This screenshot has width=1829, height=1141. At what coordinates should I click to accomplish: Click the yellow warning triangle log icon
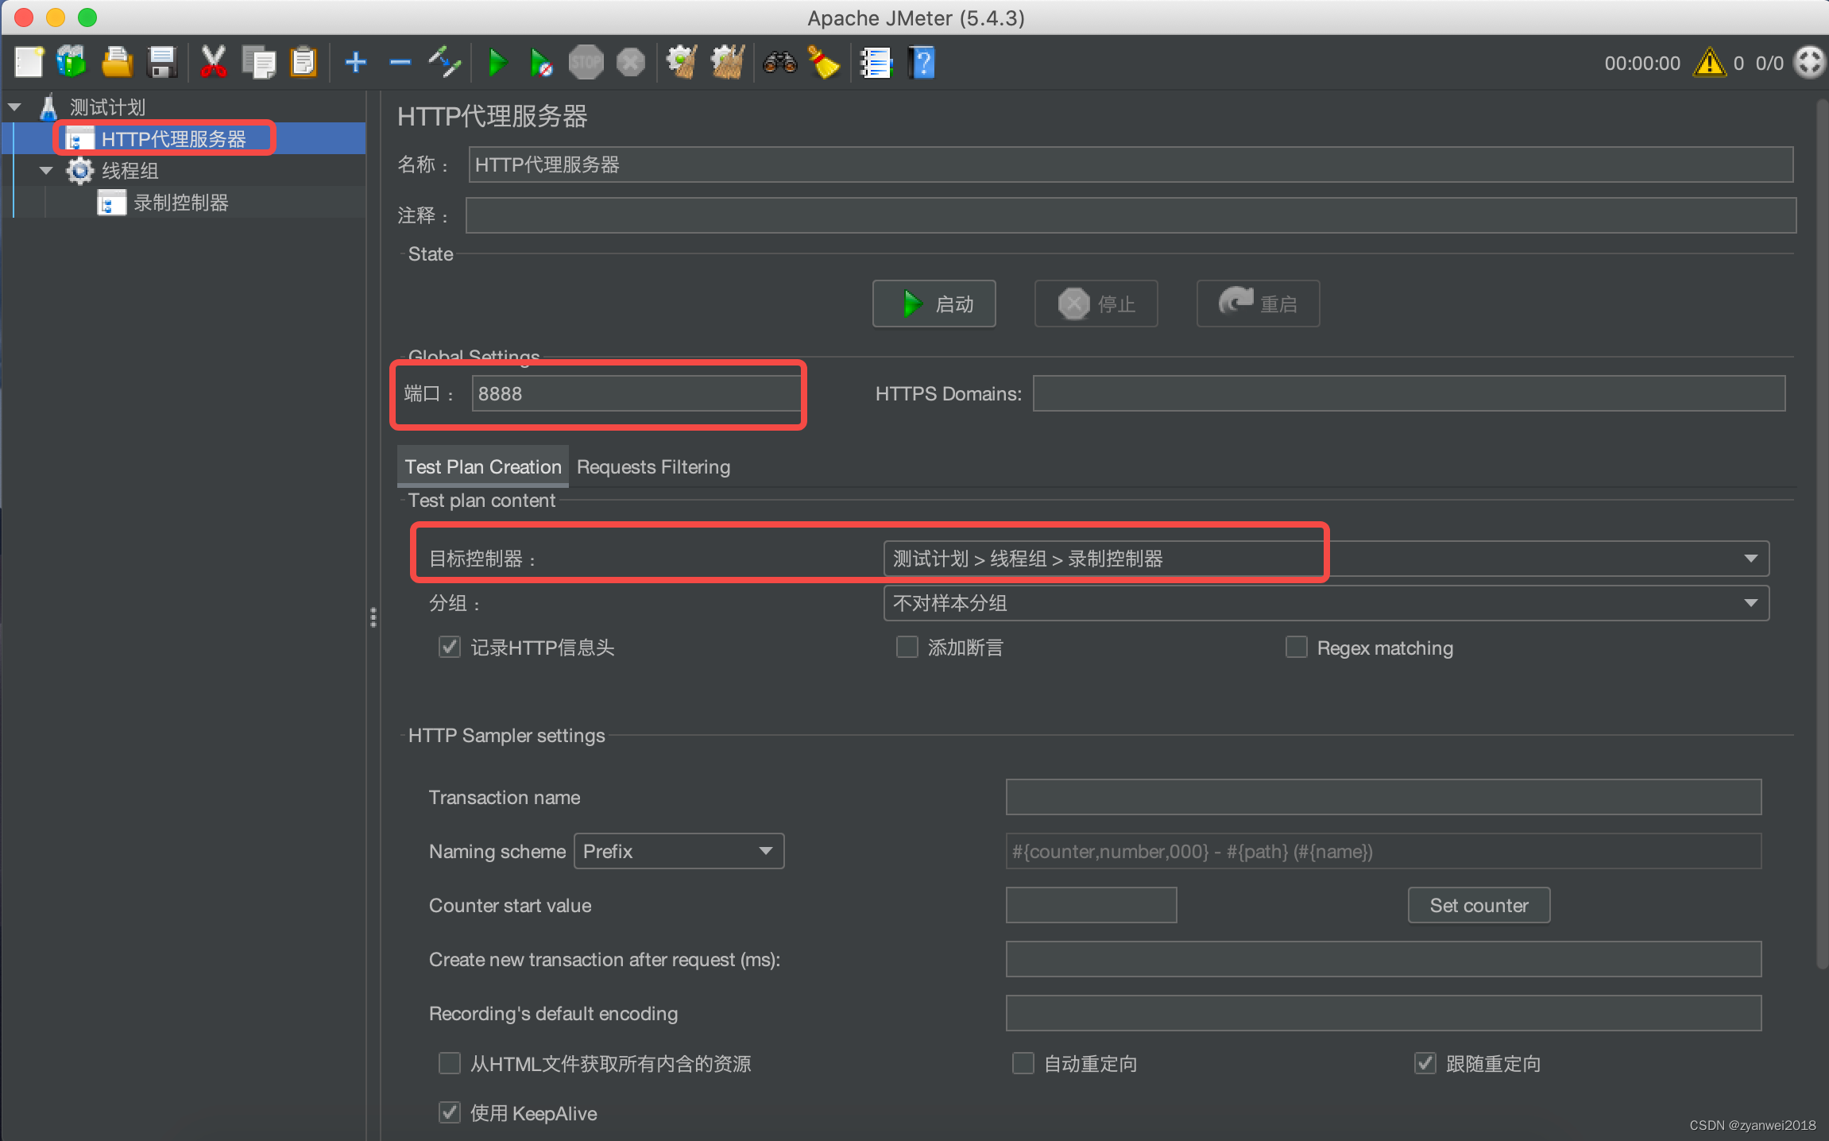[1710, 62]
